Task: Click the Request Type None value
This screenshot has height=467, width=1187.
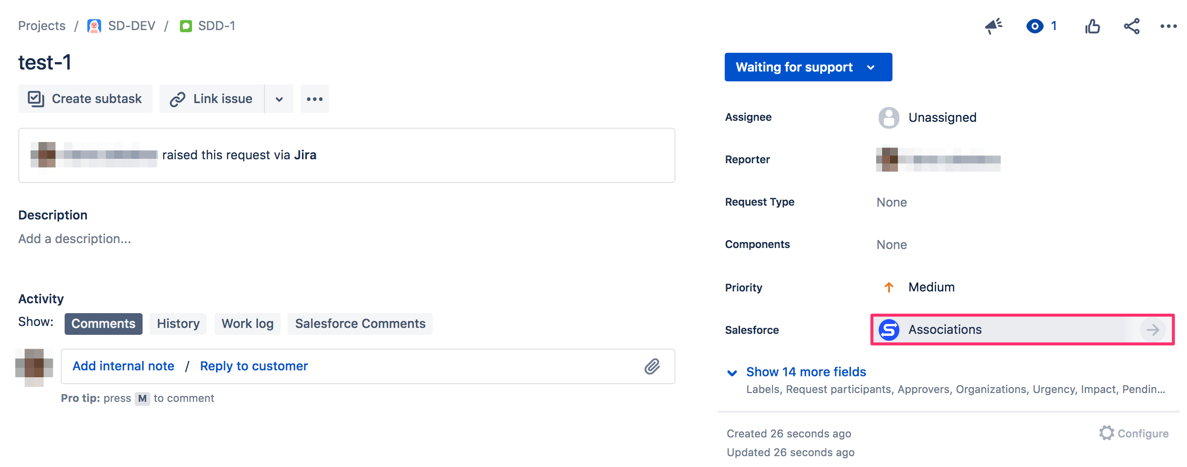Action: pos(891,203)
